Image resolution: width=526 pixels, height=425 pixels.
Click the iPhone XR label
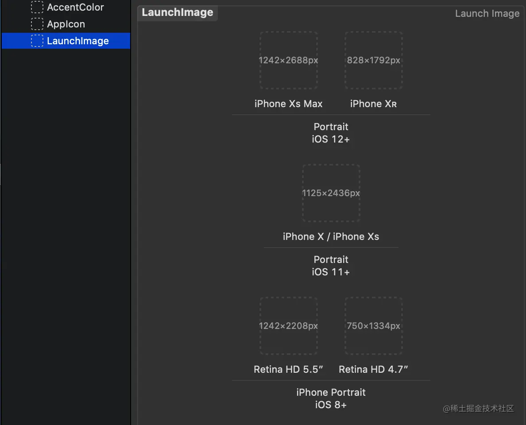coord(373,104)
